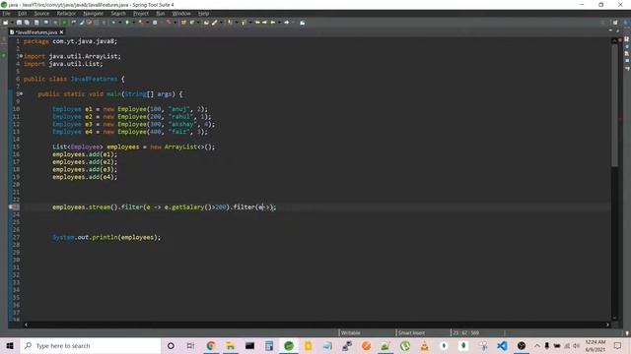631x354 pixels.
Task: Click the cursor position status entry
Action: (x=466, y=332)
